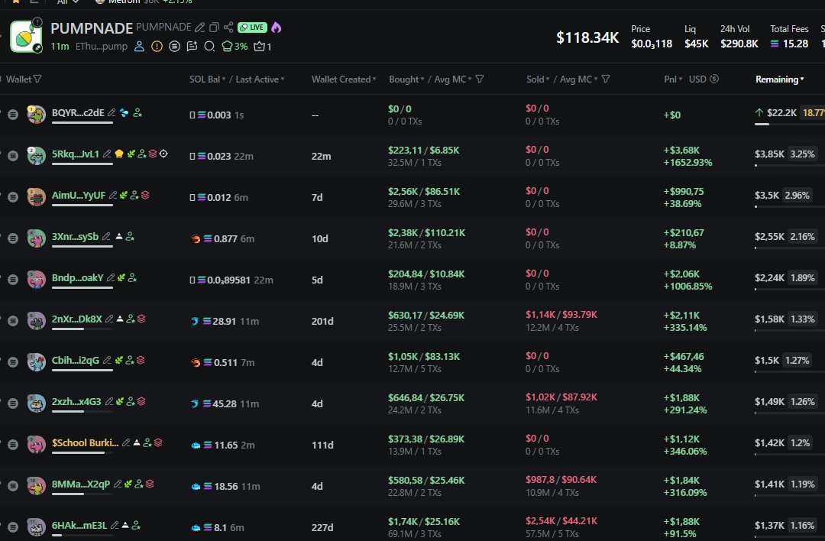
Task: Click the crown icon showing 1
Action: (x=263, y=47)
